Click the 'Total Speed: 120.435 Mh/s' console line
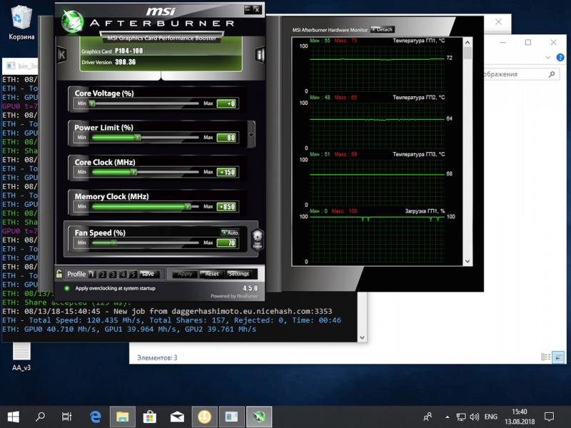Screen dimensions: 571x428 pyautogui.click(x=172, y=320)
